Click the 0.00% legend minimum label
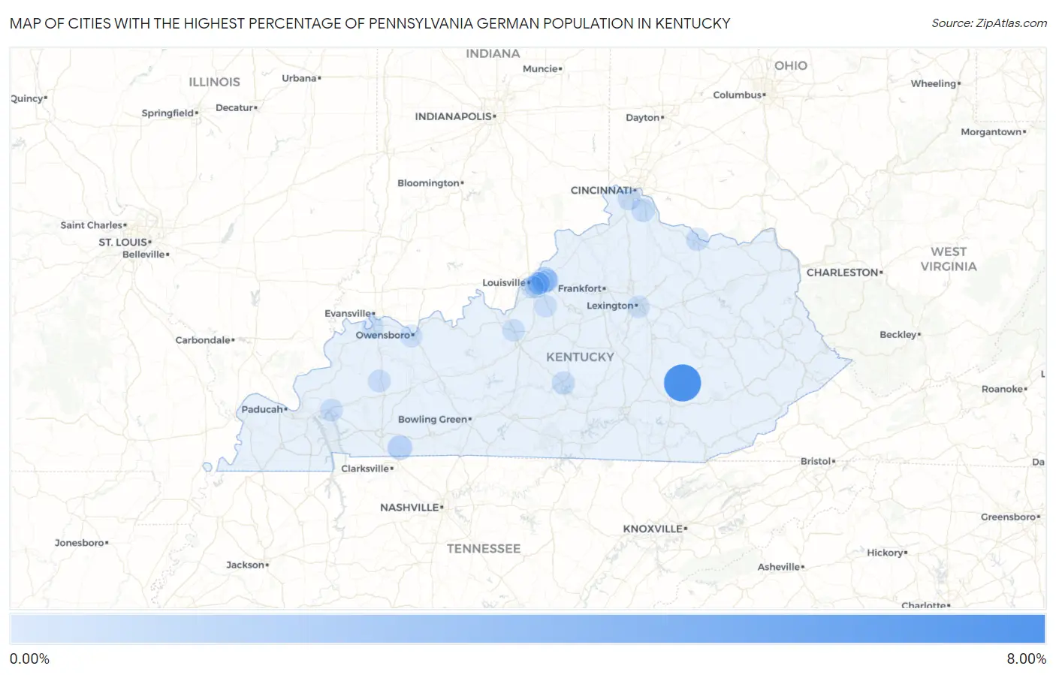Viewport: 1056px width, 675px height. tap(29, 659)
